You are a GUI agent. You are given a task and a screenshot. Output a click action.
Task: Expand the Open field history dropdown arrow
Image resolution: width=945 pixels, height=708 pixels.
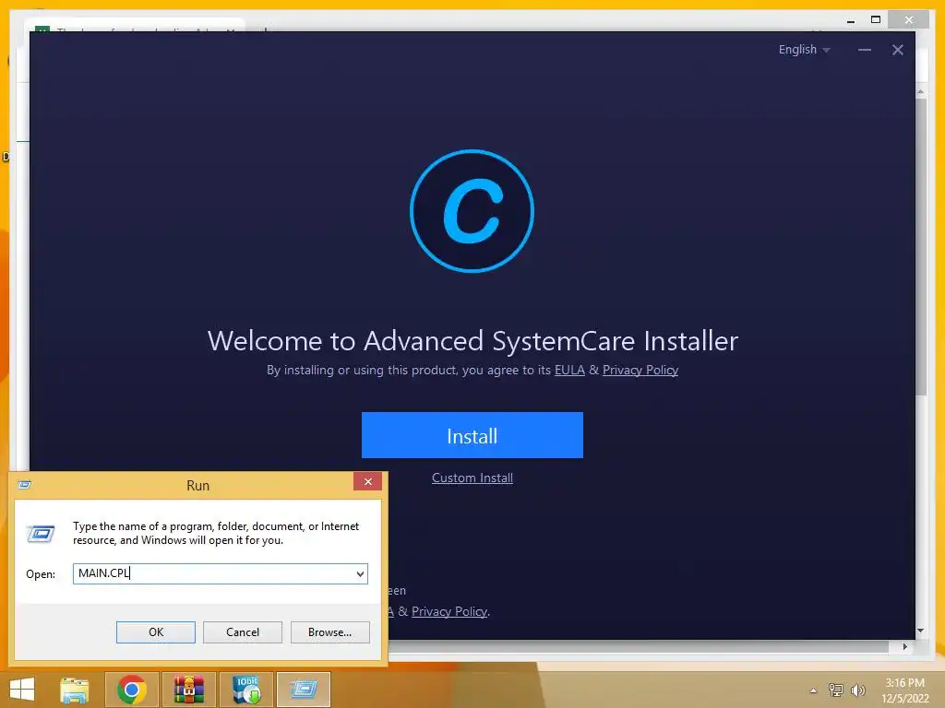click(x=360, y=573)
